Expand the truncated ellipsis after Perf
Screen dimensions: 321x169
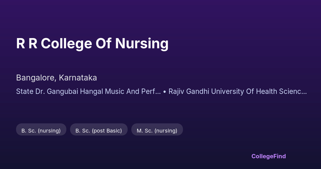[158, 91]
